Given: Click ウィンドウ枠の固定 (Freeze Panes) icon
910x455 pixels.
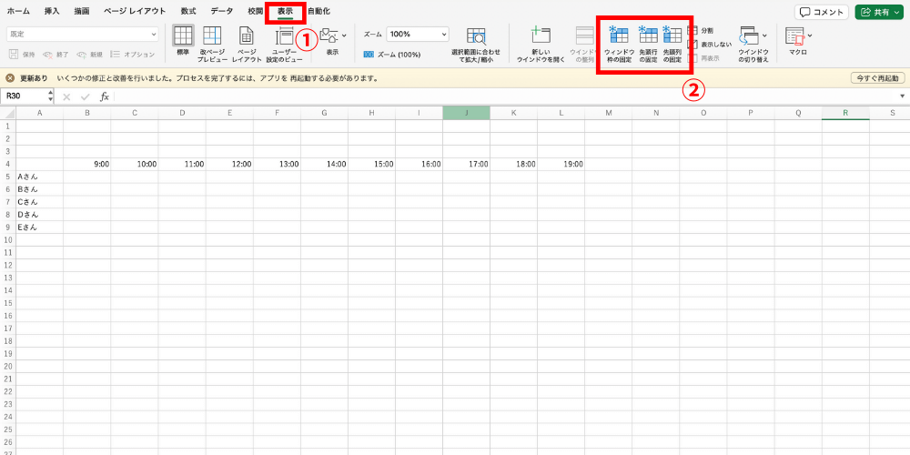Looking at the screenshot, I should tap(619, 36).
